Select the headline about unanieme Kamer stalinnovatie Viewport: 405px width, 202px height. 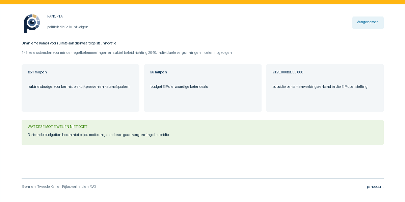click(x=69, y=43)
